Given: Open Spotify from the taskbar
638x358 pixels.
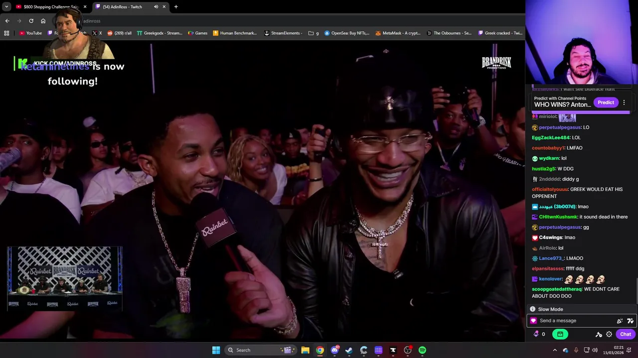Looking at the screenshot, I should coord(422,350).
